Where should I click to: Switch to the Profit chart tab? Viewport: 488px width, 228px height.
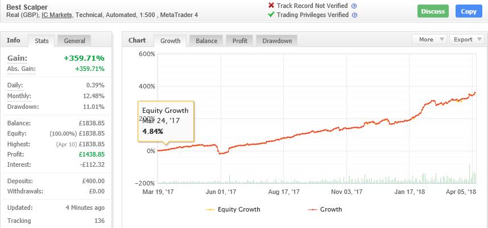[x=239, y=41]
